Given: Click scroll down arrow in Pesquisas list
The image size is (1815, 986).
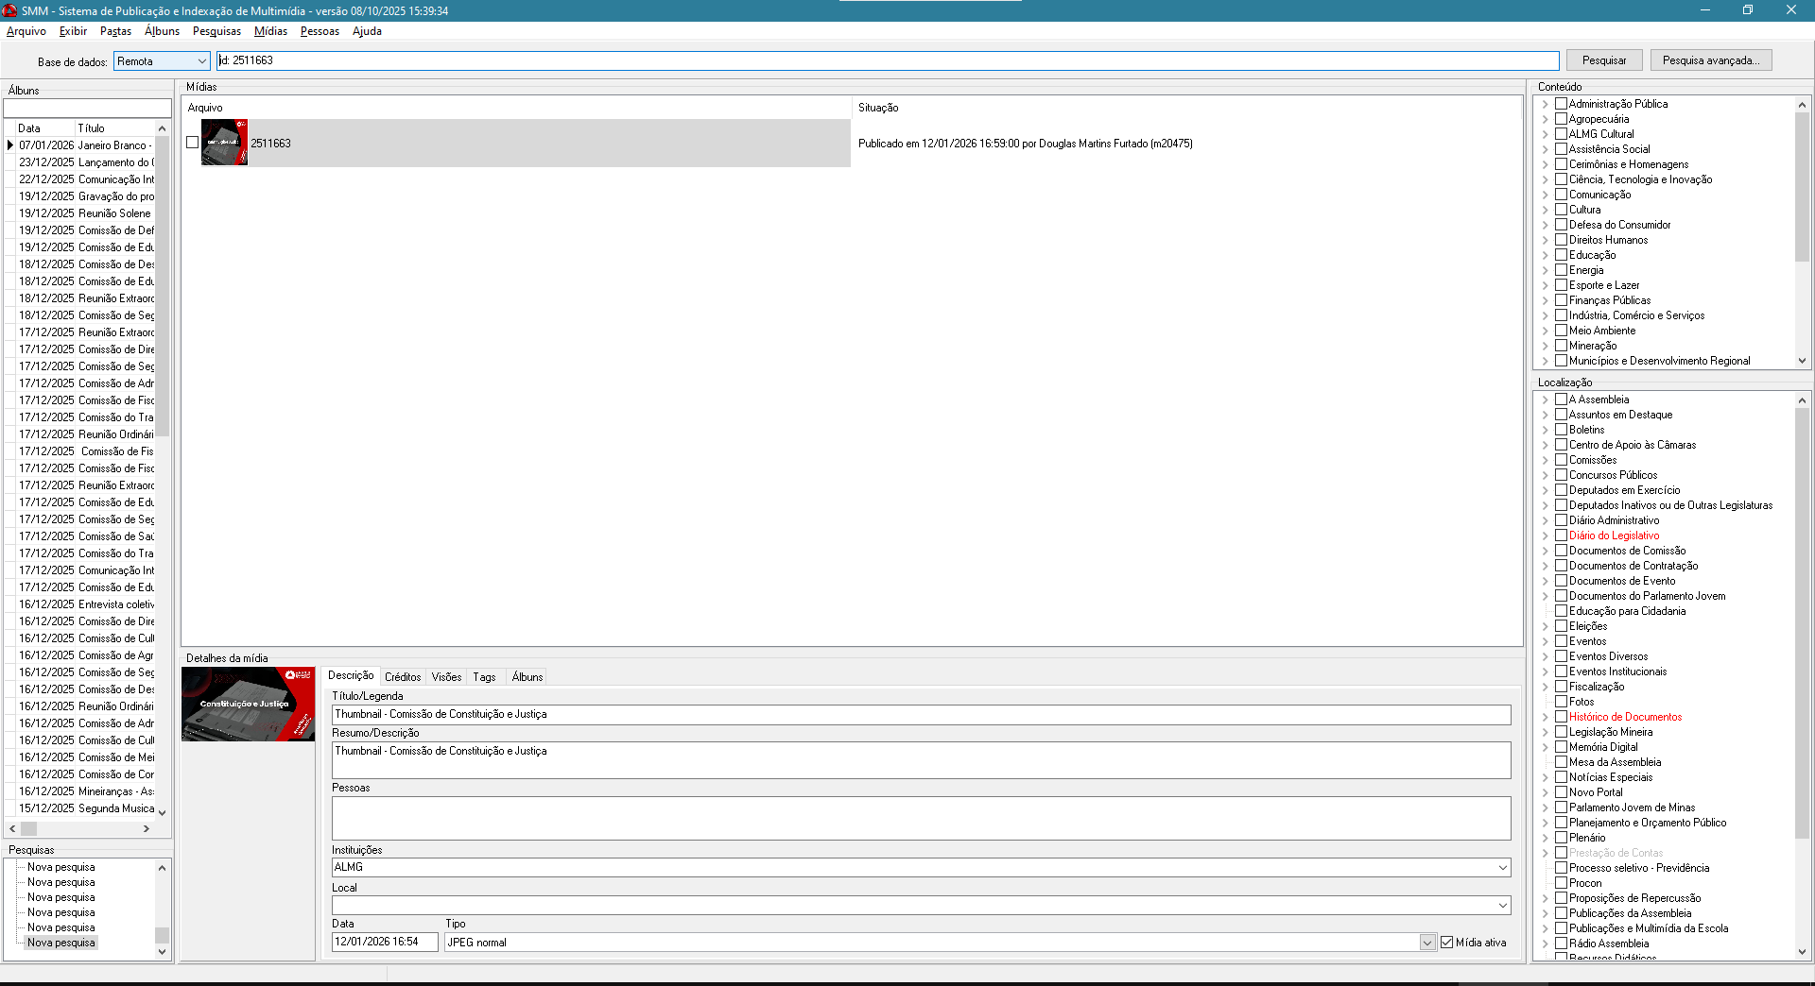Looking at the screenshot, I should 162,951.
